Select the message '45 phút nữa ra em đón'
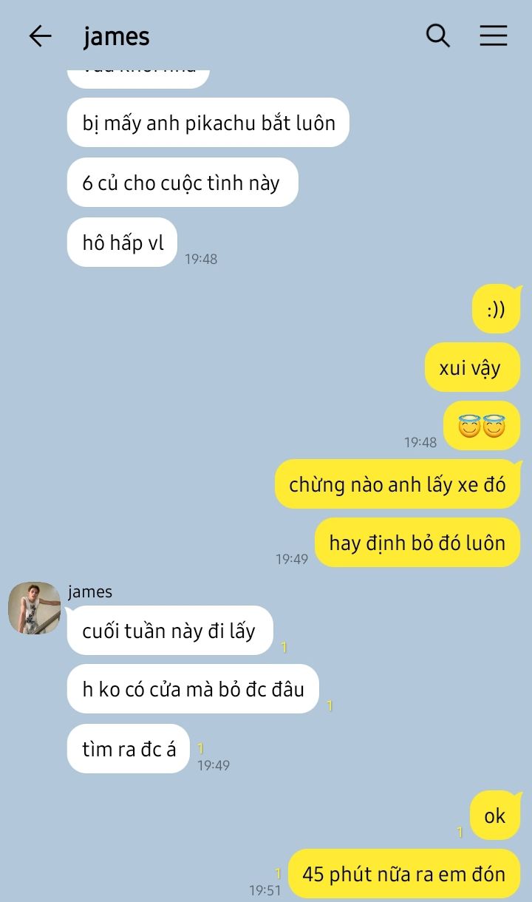532x902 pixels. click(x=404, y=874)
